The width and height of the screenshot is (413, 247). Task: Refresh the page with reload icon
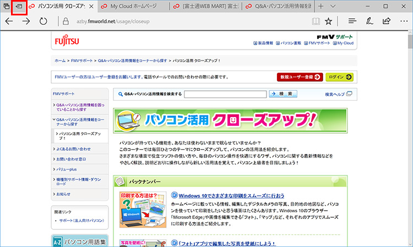pos(44,21)
